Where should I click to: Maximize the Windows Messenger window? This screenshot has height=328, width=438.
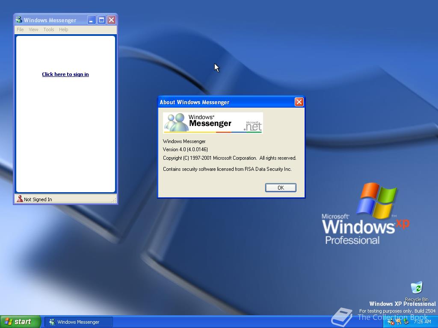click(102, 20)
